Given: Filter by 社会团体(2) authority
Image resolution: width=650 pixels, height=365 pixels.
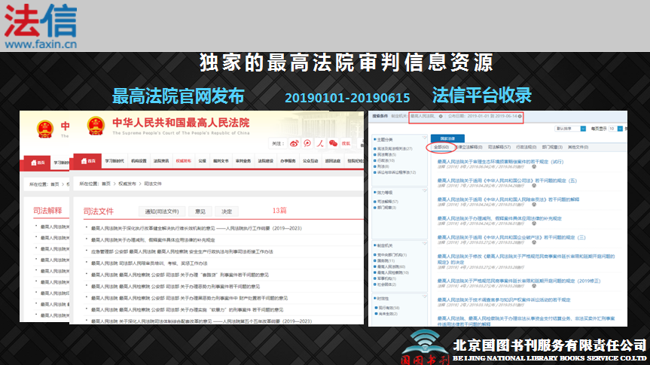Looking at the screenshot, I should click(x=386, y=284).
